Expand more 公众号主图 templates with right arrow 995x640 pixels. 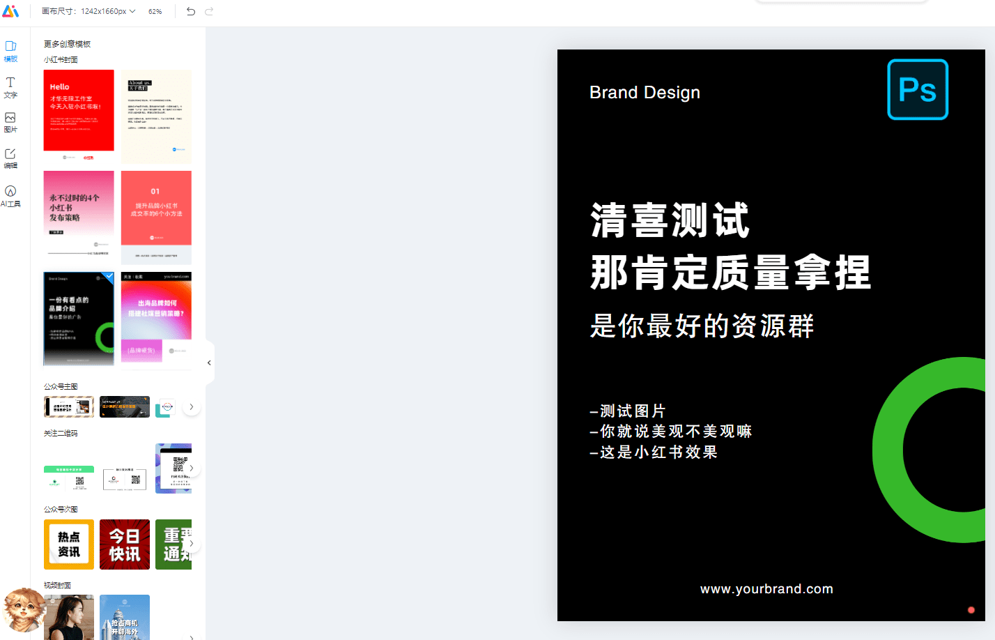point(192,406)
